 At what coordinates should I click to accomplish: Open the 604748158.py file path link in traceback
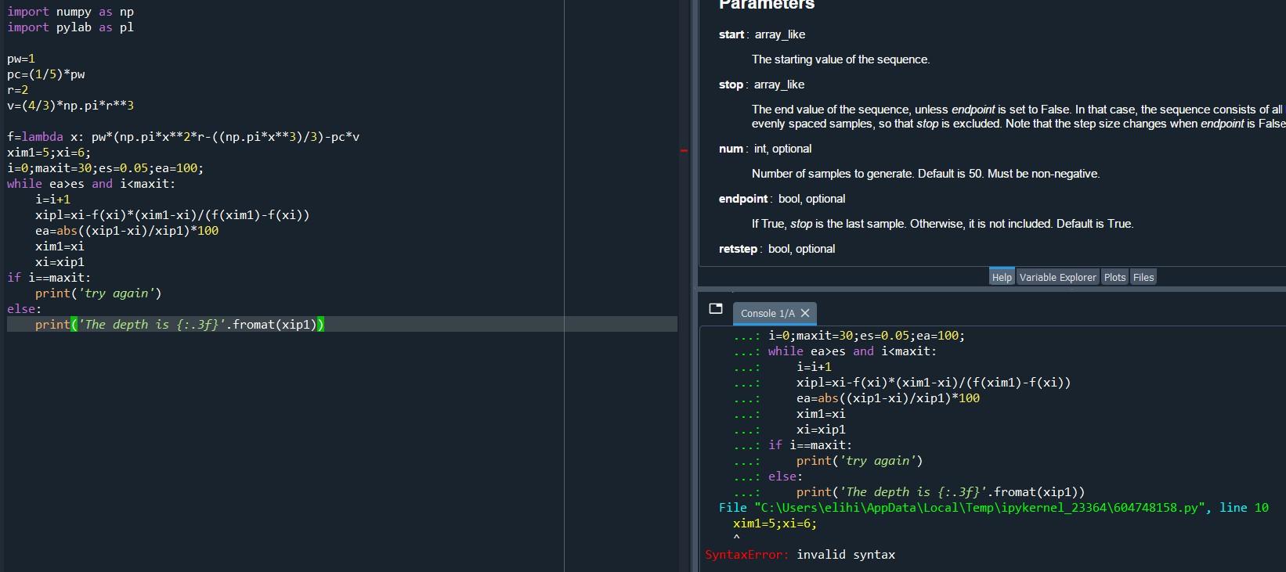click(x=979, y=508)
